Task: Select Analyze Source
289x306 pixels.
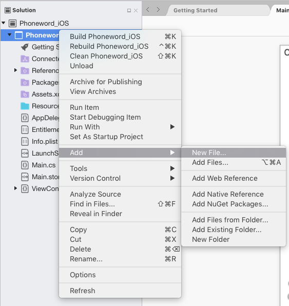Action: click(x=120, y=194)
